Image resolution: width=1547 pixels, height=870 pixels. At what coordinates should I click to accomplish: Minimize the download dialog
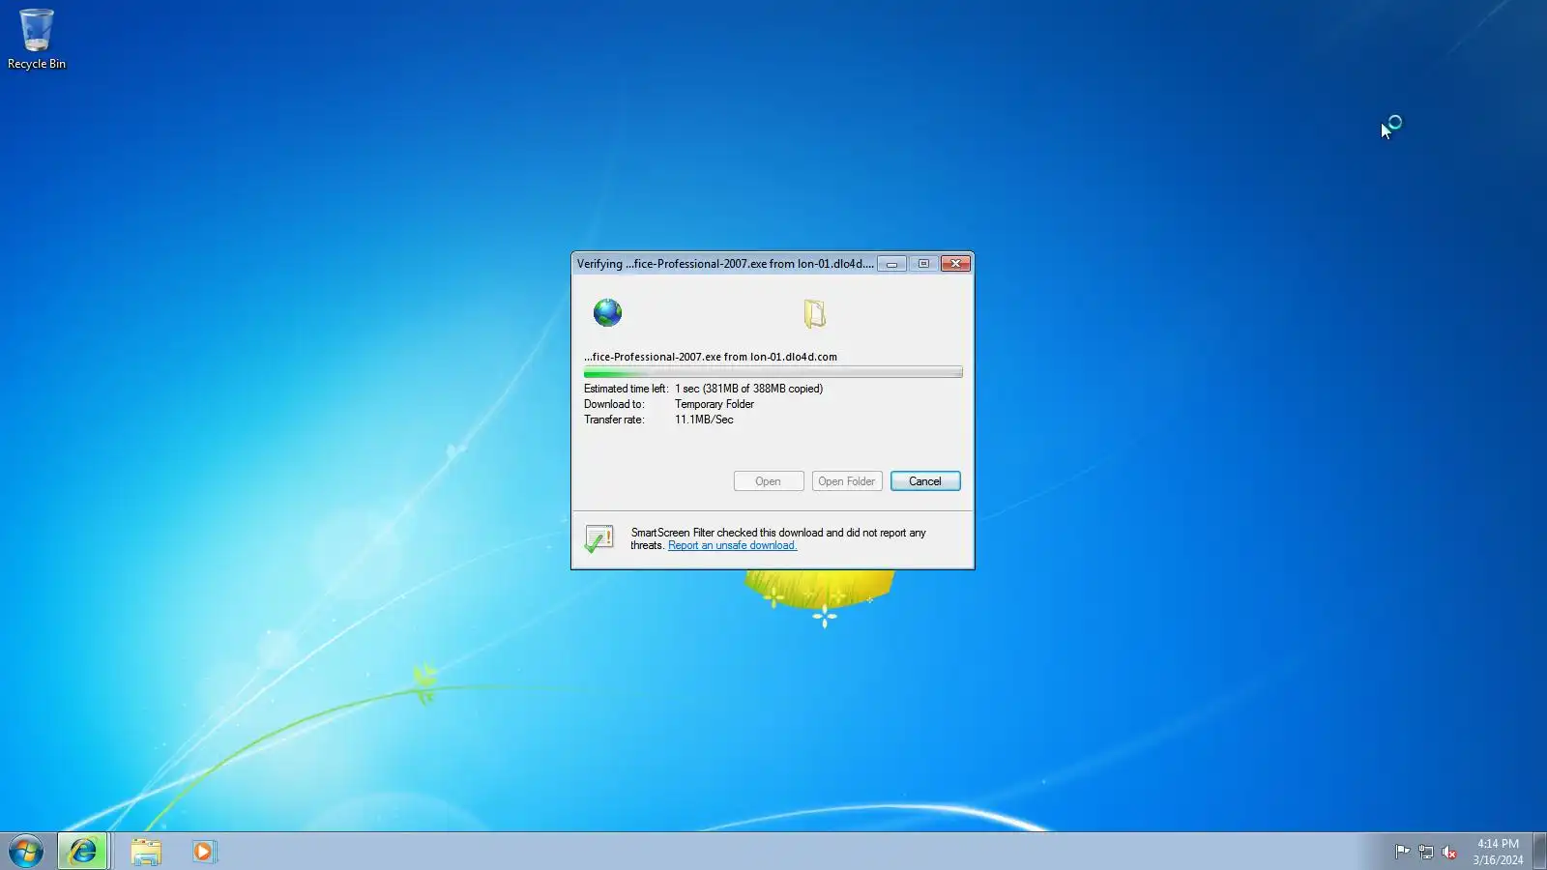click(x=891, y=264)
